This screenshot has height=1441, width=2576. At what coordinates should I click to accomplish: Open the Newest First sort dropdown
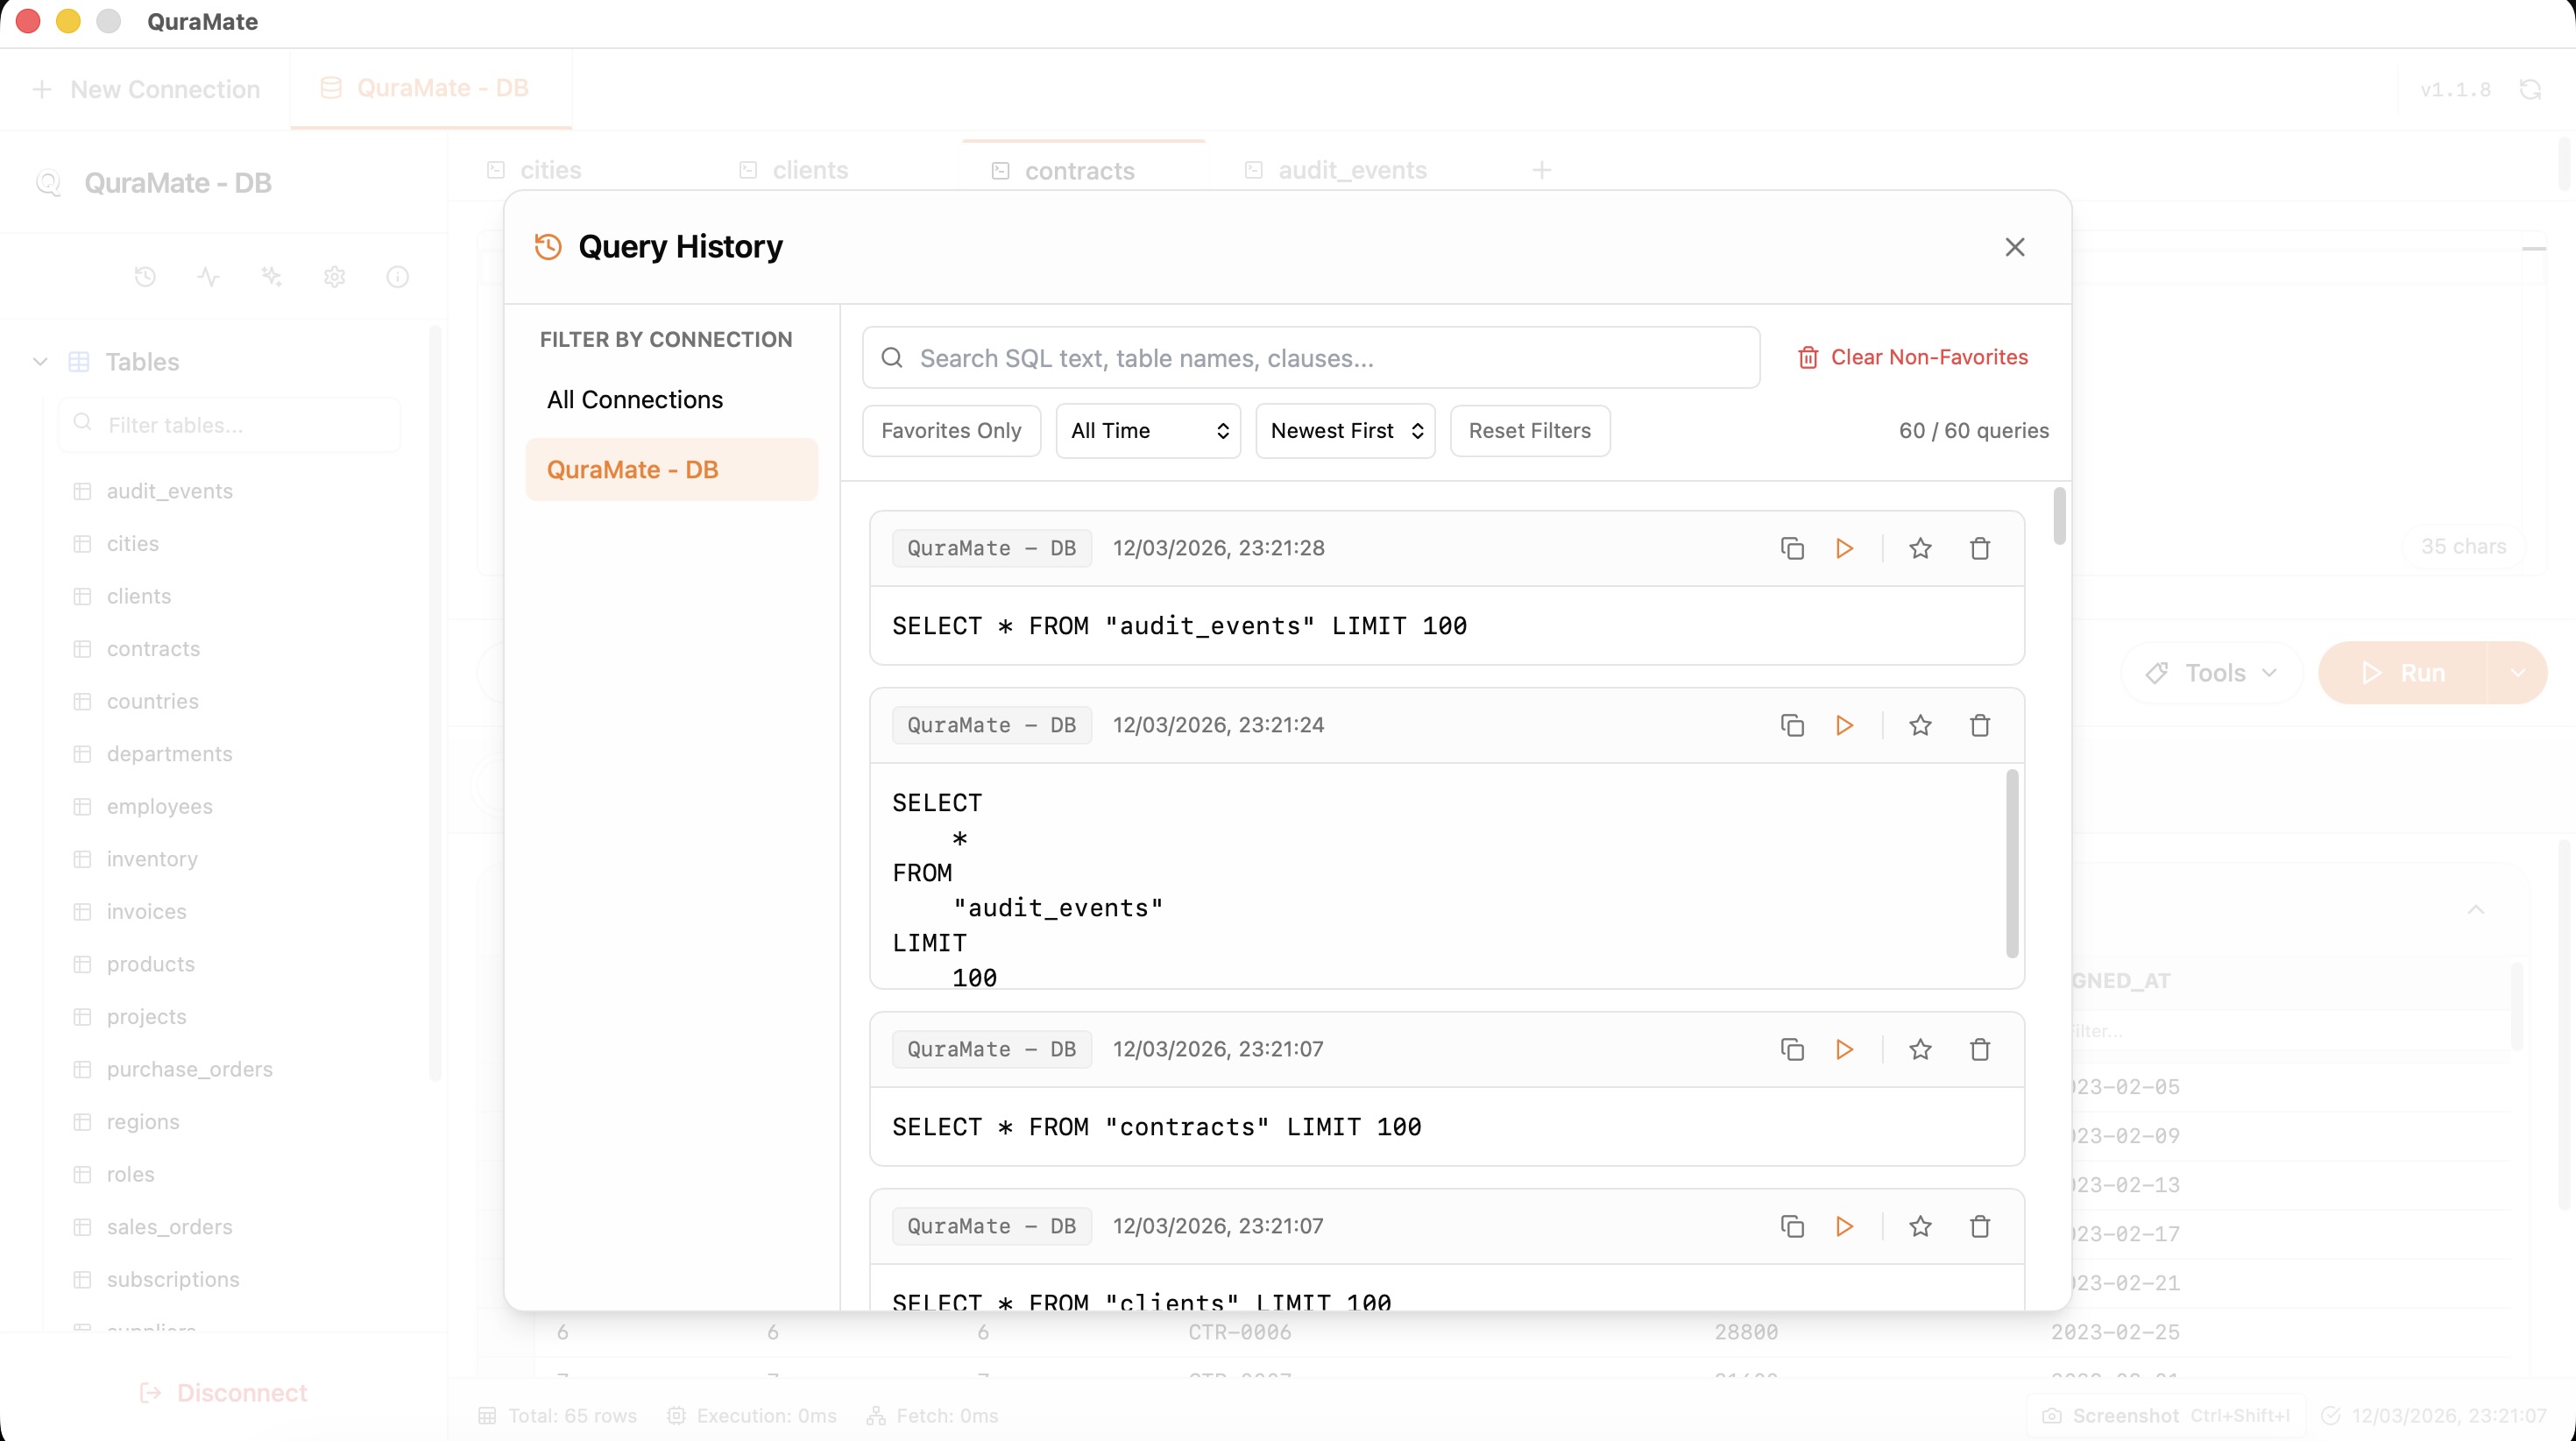[1345, 430]
